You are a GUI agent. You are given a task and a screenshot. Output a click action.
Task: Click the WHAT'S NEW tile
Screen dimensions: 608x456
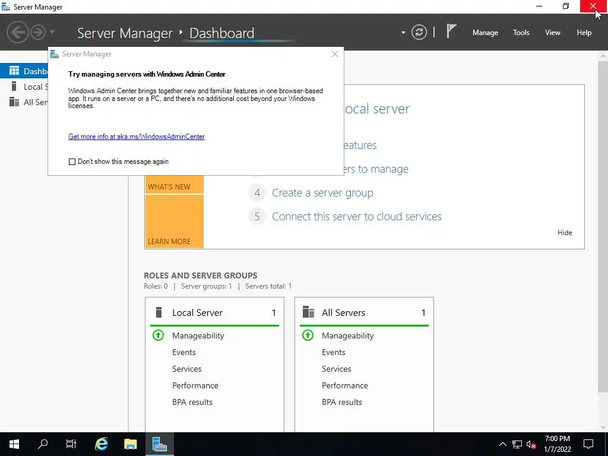point(174,184)
